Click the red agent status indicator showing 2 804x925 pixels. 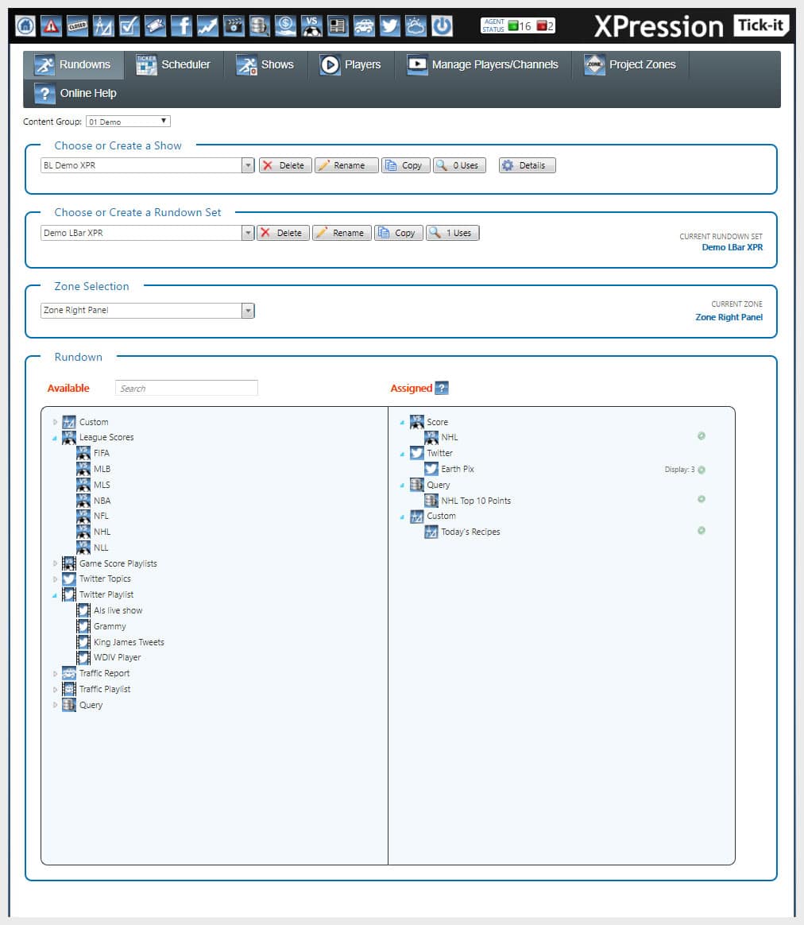[545, 26]
